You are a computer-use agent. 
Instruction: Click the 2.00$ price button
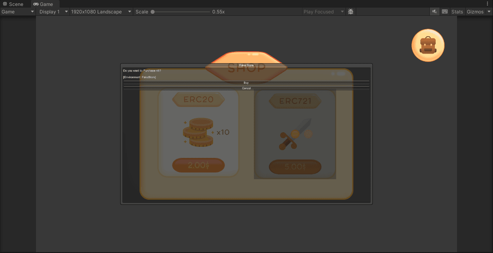[x=198, y=165]
